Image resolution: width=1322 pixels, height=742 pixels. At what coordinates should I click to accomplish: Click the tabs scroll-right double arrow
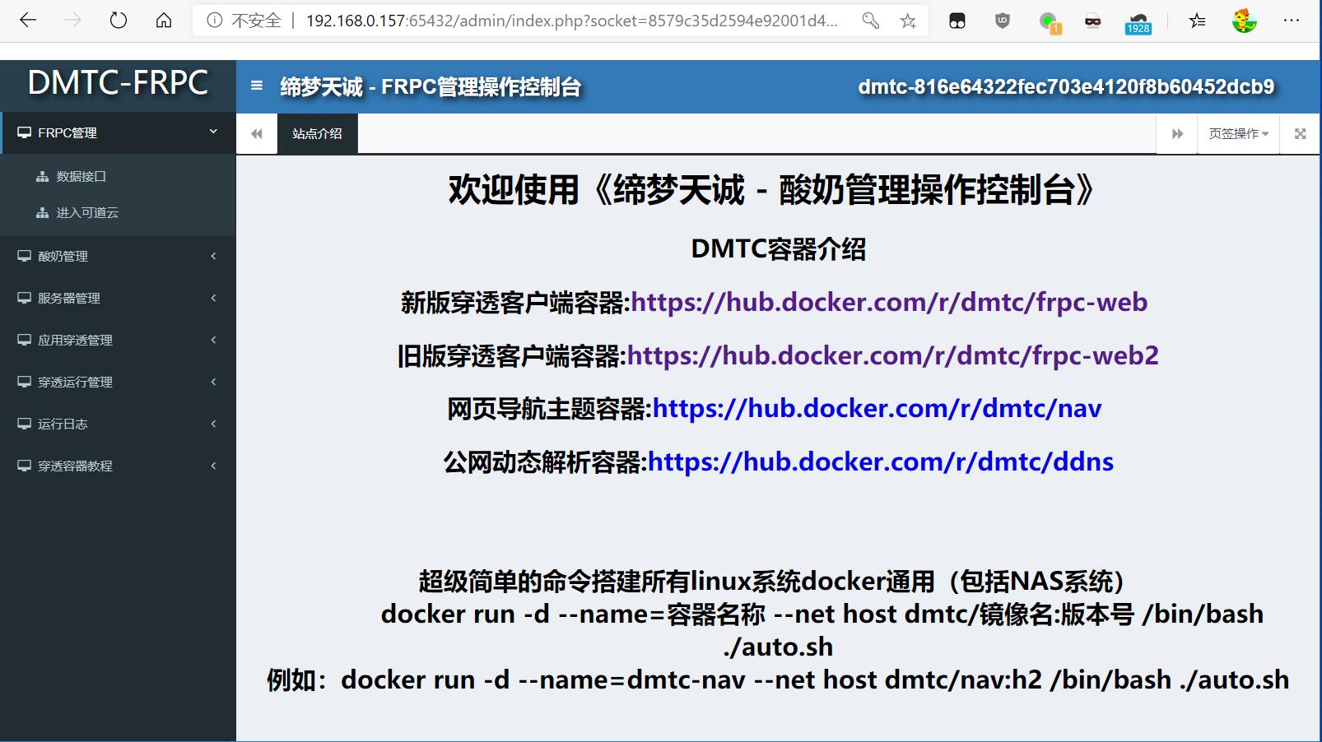1177,134
